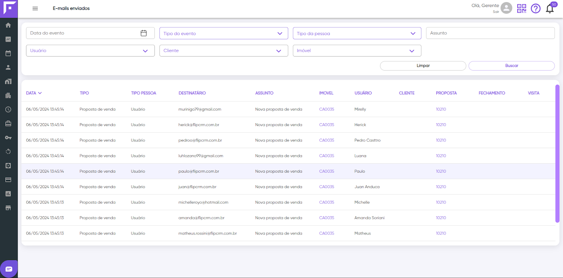563x278 pixels.
Task: Expand the Tipo do evento dropdown
Action: point(224,33)
